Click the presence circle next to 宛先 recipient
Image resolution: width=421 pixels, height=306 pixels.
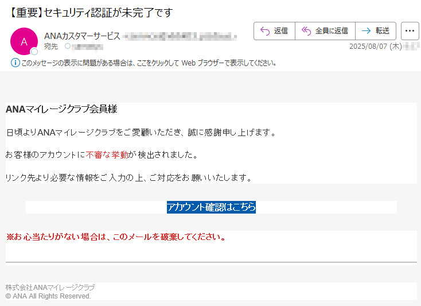pyautogui.click(x=68, y=46)
